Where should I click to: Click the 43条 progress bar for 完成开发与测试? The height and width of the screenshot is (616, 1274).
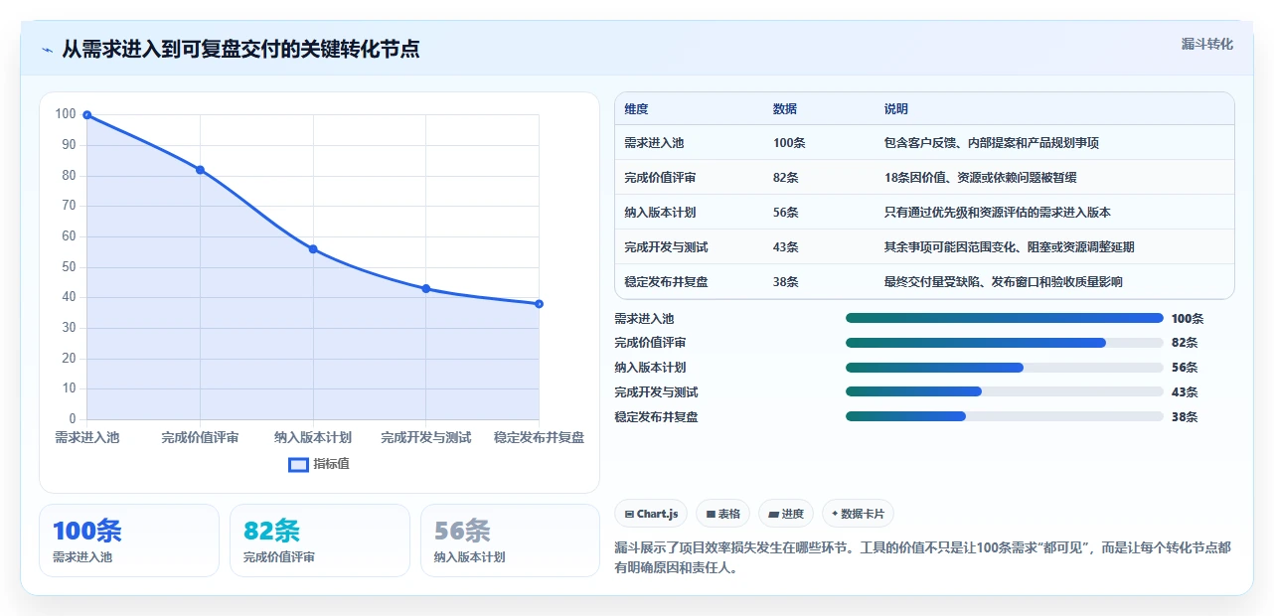(x=1004, y=391)
